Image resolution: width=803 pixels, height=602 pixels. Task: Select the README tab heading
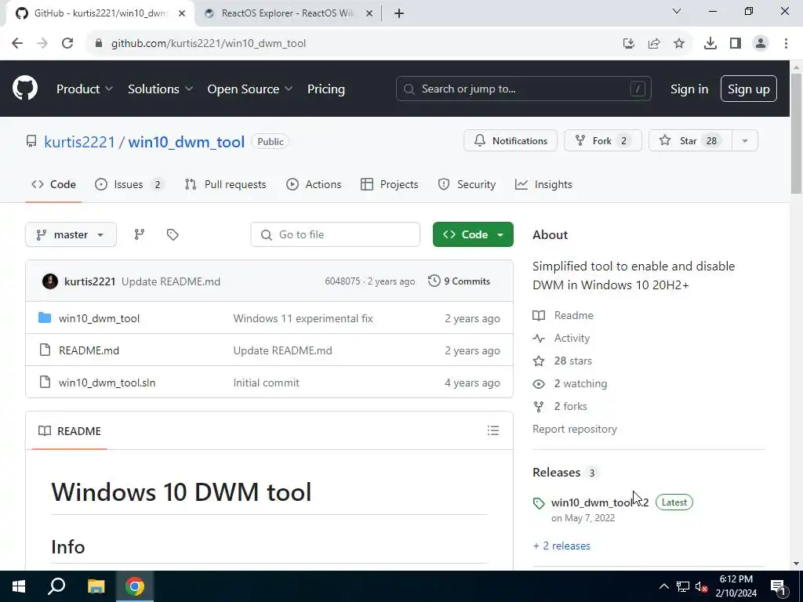70,431
